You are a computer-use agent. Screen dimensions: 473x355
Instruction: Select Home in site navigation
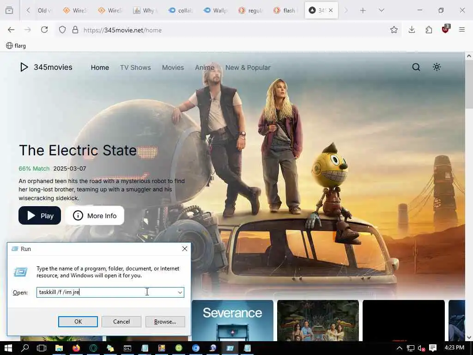[100, 67]
